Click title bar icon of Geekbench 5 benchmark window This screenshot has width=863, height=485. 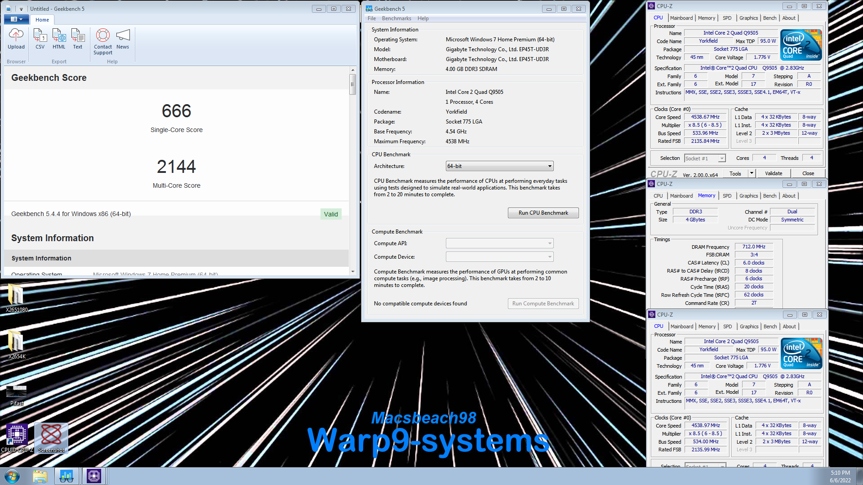click(369, 9)
